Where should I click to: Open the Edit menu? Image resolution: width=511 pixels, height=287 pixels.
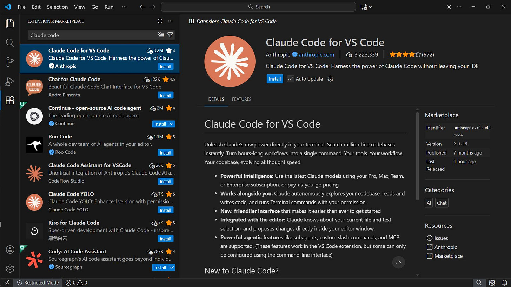coord(36,7)
